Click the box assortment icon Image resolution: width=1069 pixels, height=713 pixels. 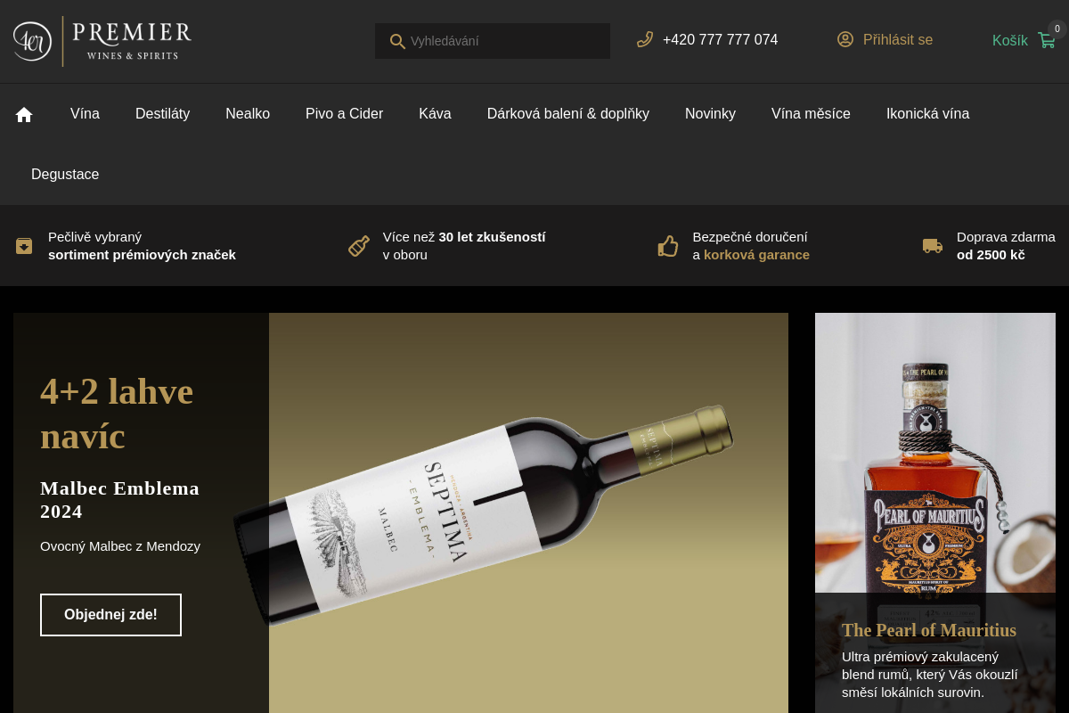tap(24, 246)
